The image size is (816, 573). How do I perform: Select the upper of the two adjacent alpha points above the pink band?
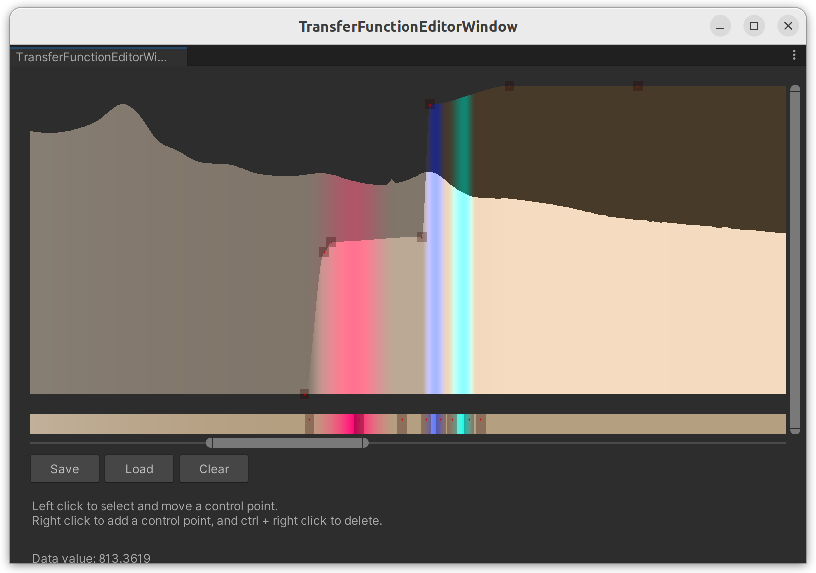(x=331, y=242)
